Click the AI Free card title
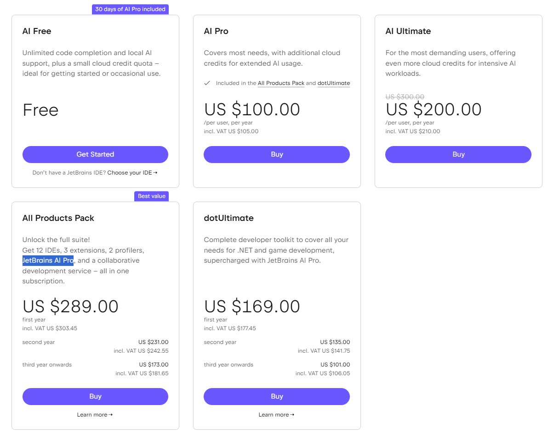The image size is (548, 434). (x=37, y=31)
